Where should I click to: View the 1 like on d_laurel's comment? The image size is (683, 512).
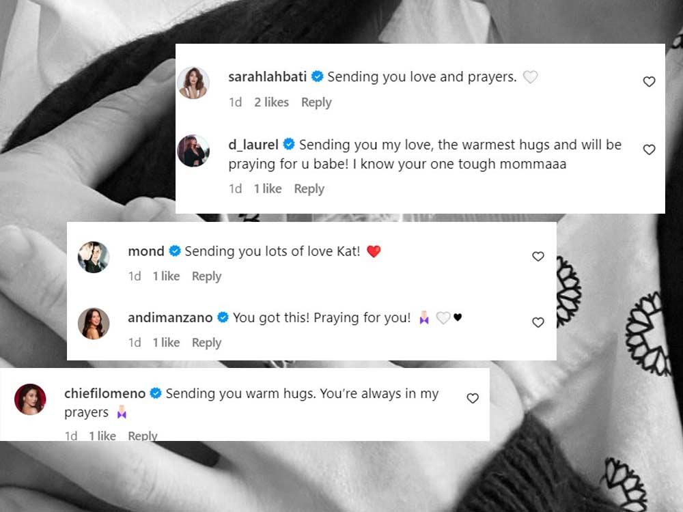[268, 189]
